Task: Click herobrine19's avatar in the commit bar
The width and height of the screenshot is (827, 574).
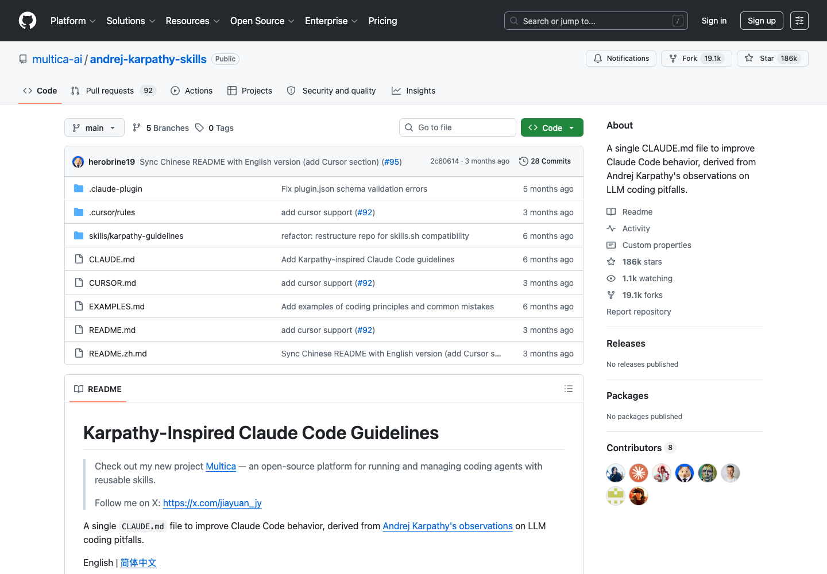Action: tap(78, 162)
